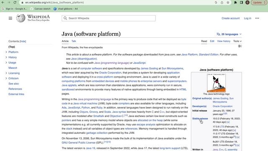The height and width of the screenshot is (151, 268).
Task: Go to Mascot in contents
Action: click(x=13, y=68)
